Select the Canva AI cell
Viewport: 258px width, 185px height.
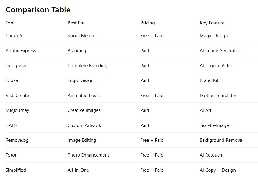(15, 36)
